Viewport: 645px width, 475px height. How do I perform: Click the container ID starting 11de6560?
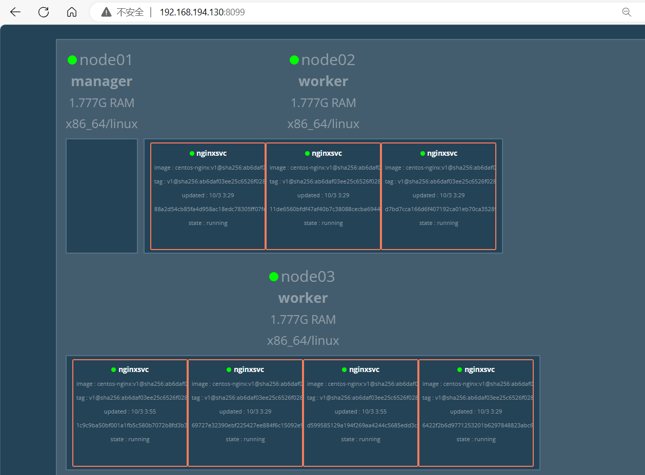tap(325, 209)
